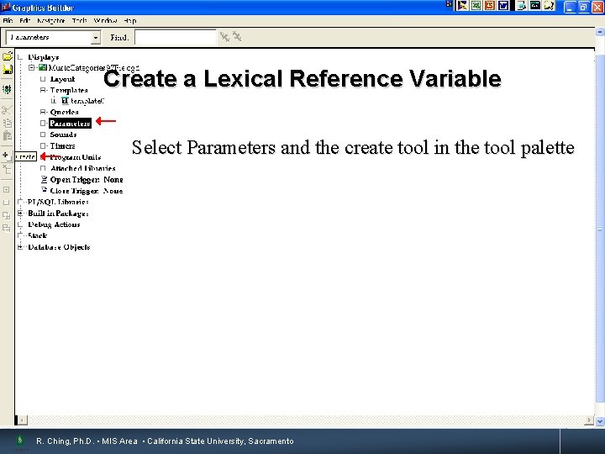Collapse the Templates node
The image size is (605, 454).
tap(43, 90)
